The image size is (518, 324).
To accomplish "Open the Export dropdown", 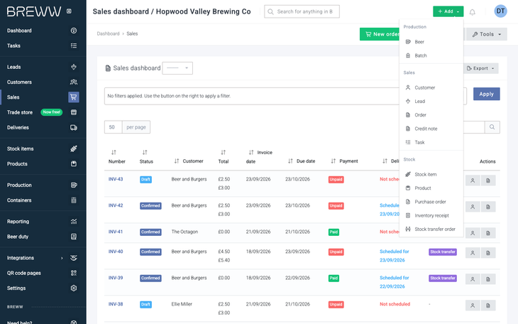I will click(x=480, y=68).
